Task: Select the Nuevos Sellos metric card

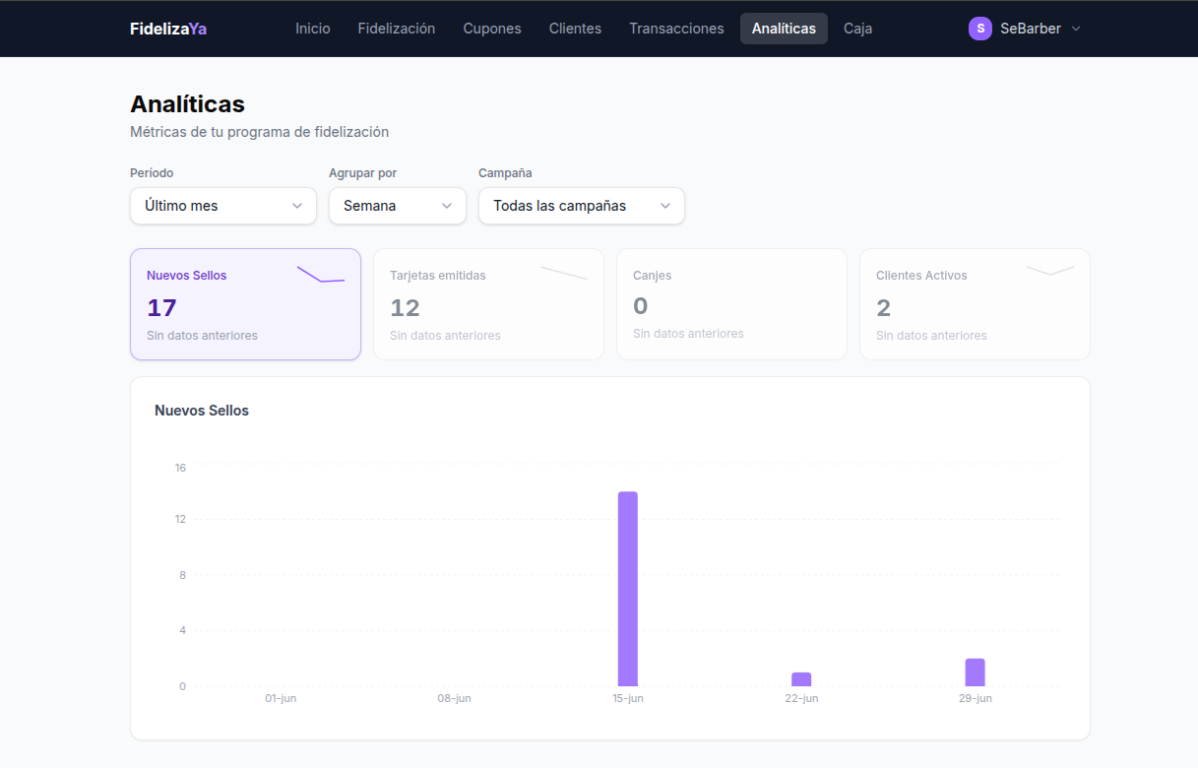Action: click(x=245, y=304)
